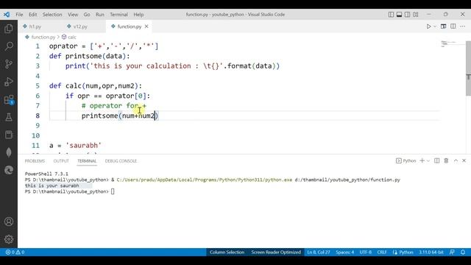Select the TERMINAL panel tab

click(87, 161)
